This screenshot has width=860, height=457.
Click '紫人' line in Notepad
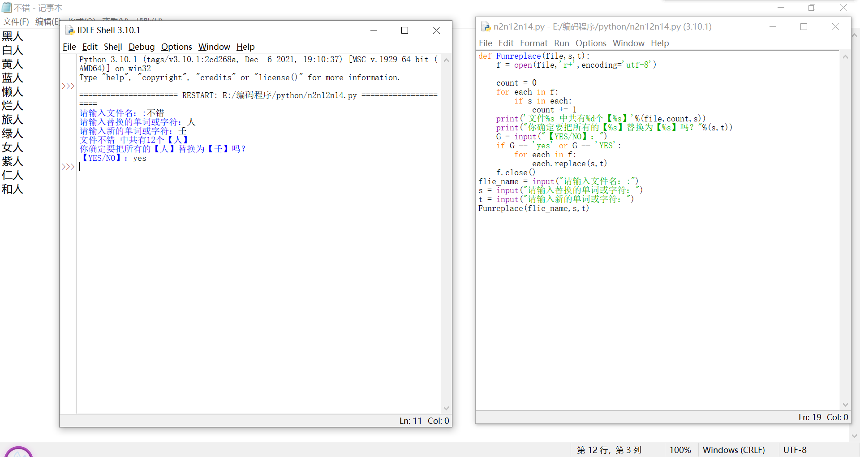click(x=13, y=161)
